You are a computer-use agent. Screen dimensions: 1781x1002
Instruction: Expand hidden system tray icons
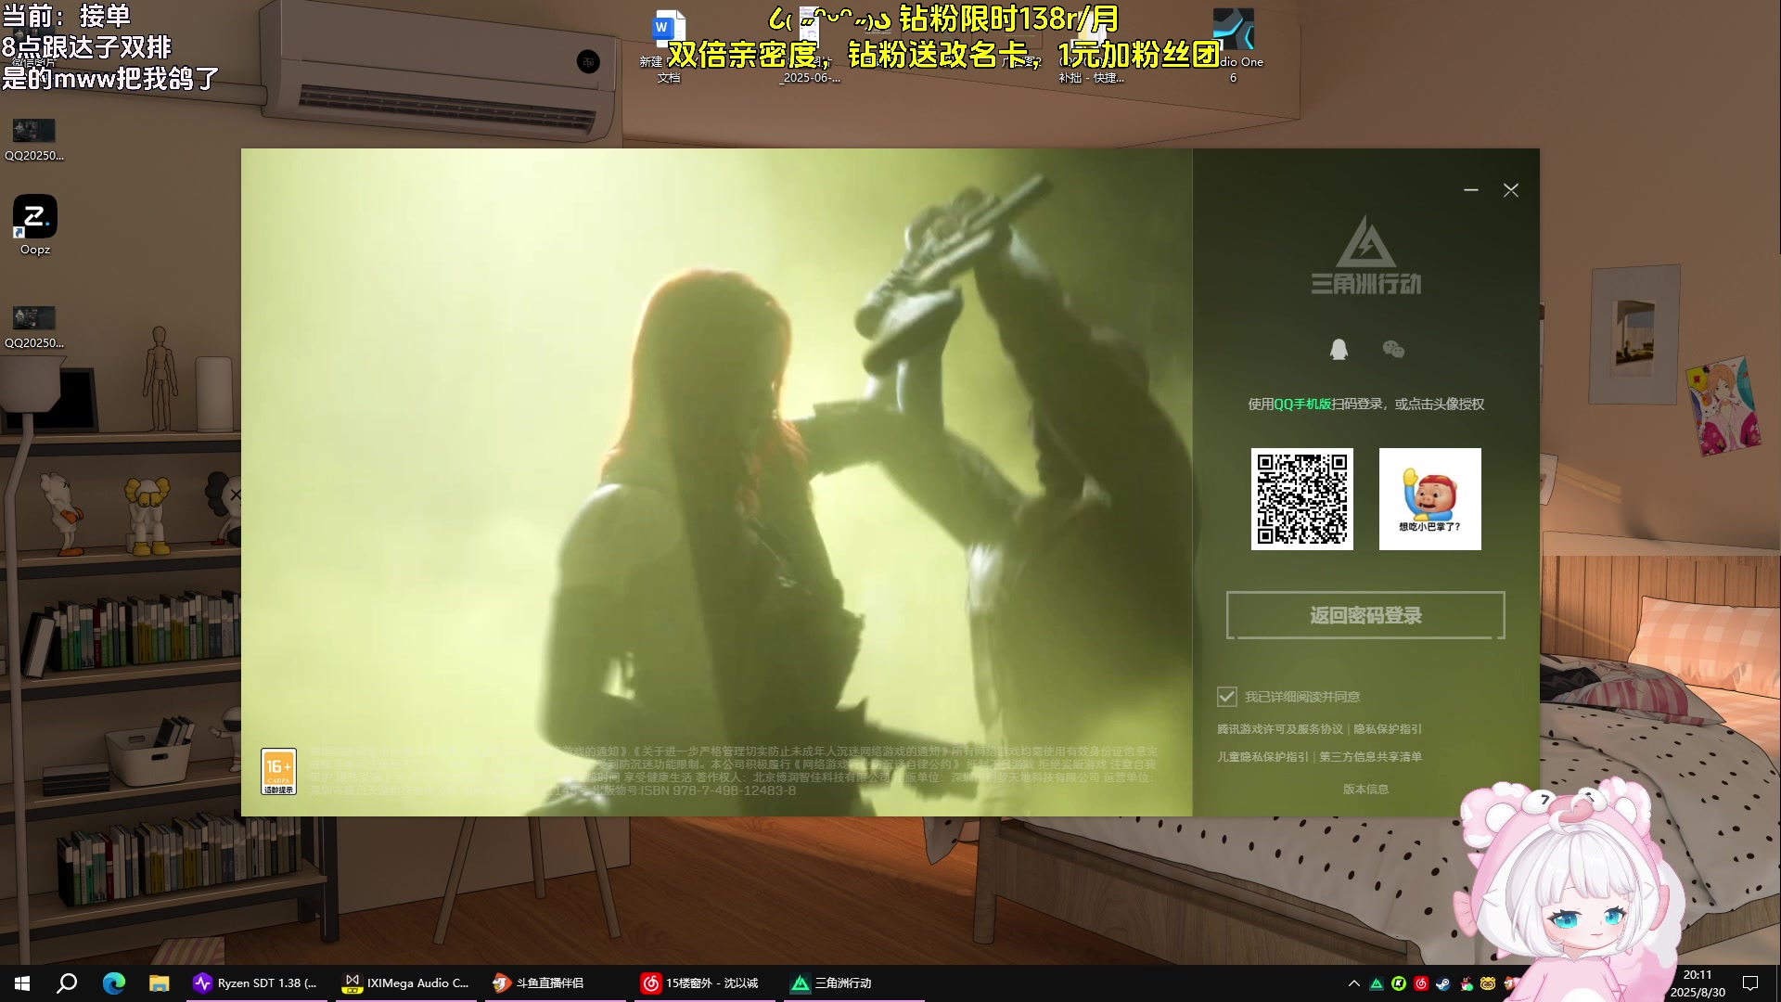click(1354, 983)
